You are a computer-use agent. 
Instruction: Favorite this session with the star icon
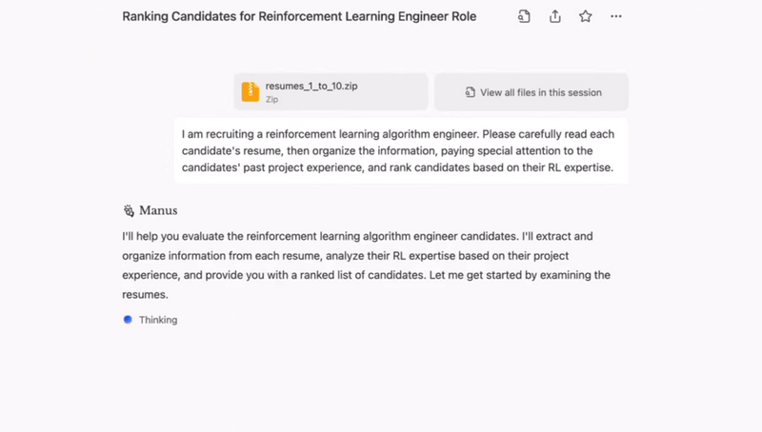coord(586,16)
